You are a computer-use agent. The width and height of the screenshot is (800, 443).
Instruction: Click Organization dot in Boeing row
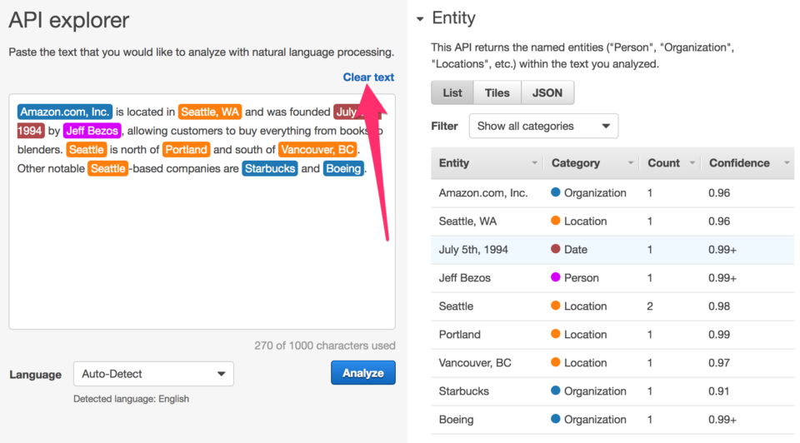pyautogui.click(x=556, y=419)
